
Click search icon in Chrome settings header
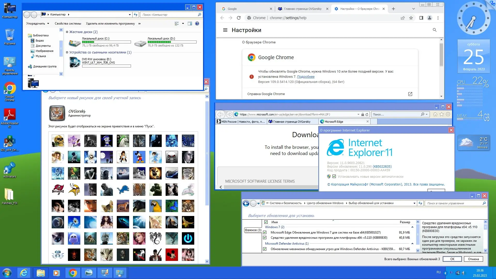coord(435,30)
